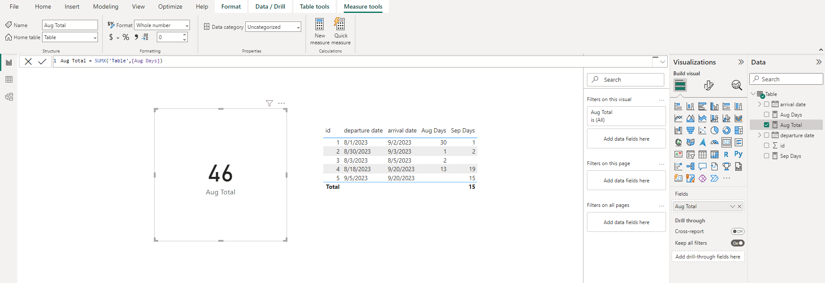825x283 pixels.
Task: Open the Home ribbon tab
Action: coord(43,6)
